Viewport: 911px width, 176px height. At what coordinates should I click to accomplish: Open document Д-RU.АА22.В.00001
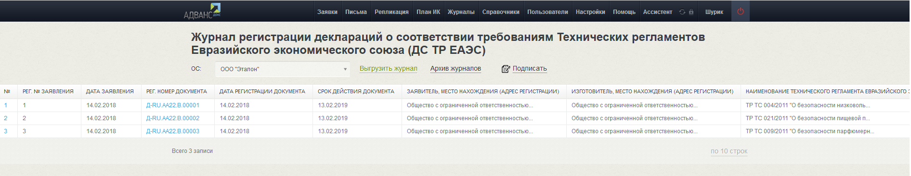tap(173, 105)
